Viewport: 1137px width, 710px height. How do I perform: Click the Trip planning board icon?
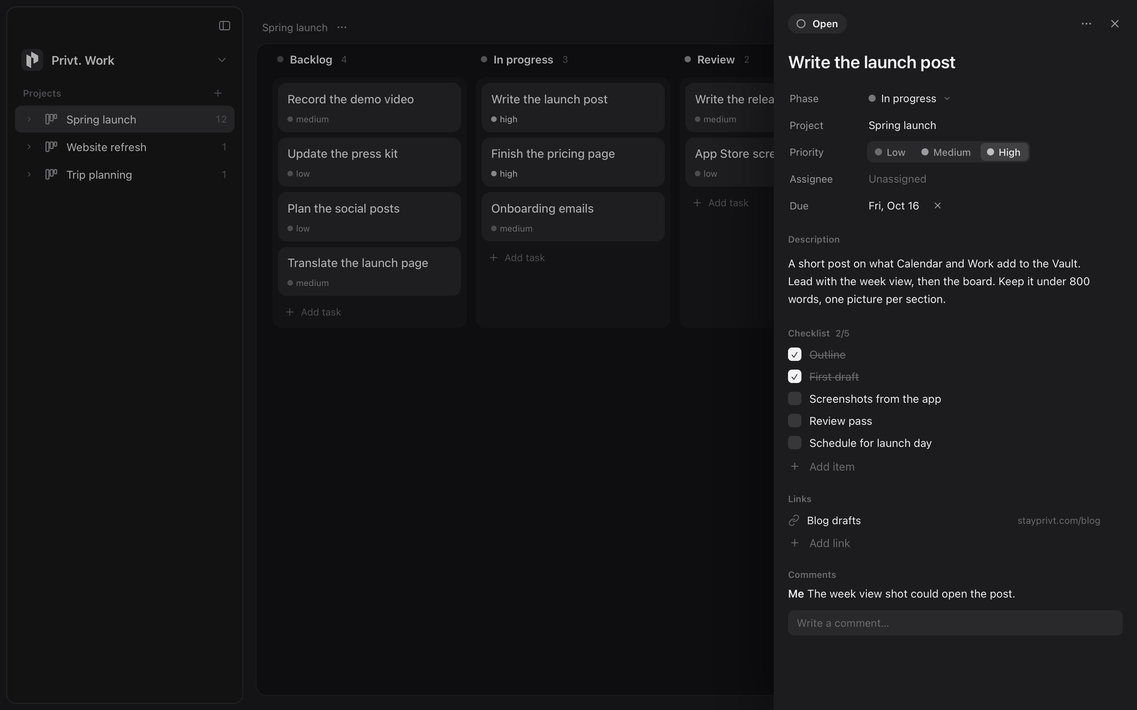(51, 175)
